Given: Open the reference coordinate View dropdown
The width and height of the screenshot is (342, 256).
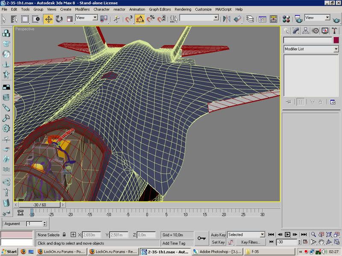Looking at the screenshot, I should tap(87, 18).
